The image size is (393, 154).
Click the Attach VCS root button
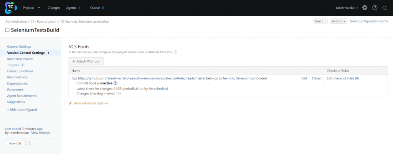(86, 61)
